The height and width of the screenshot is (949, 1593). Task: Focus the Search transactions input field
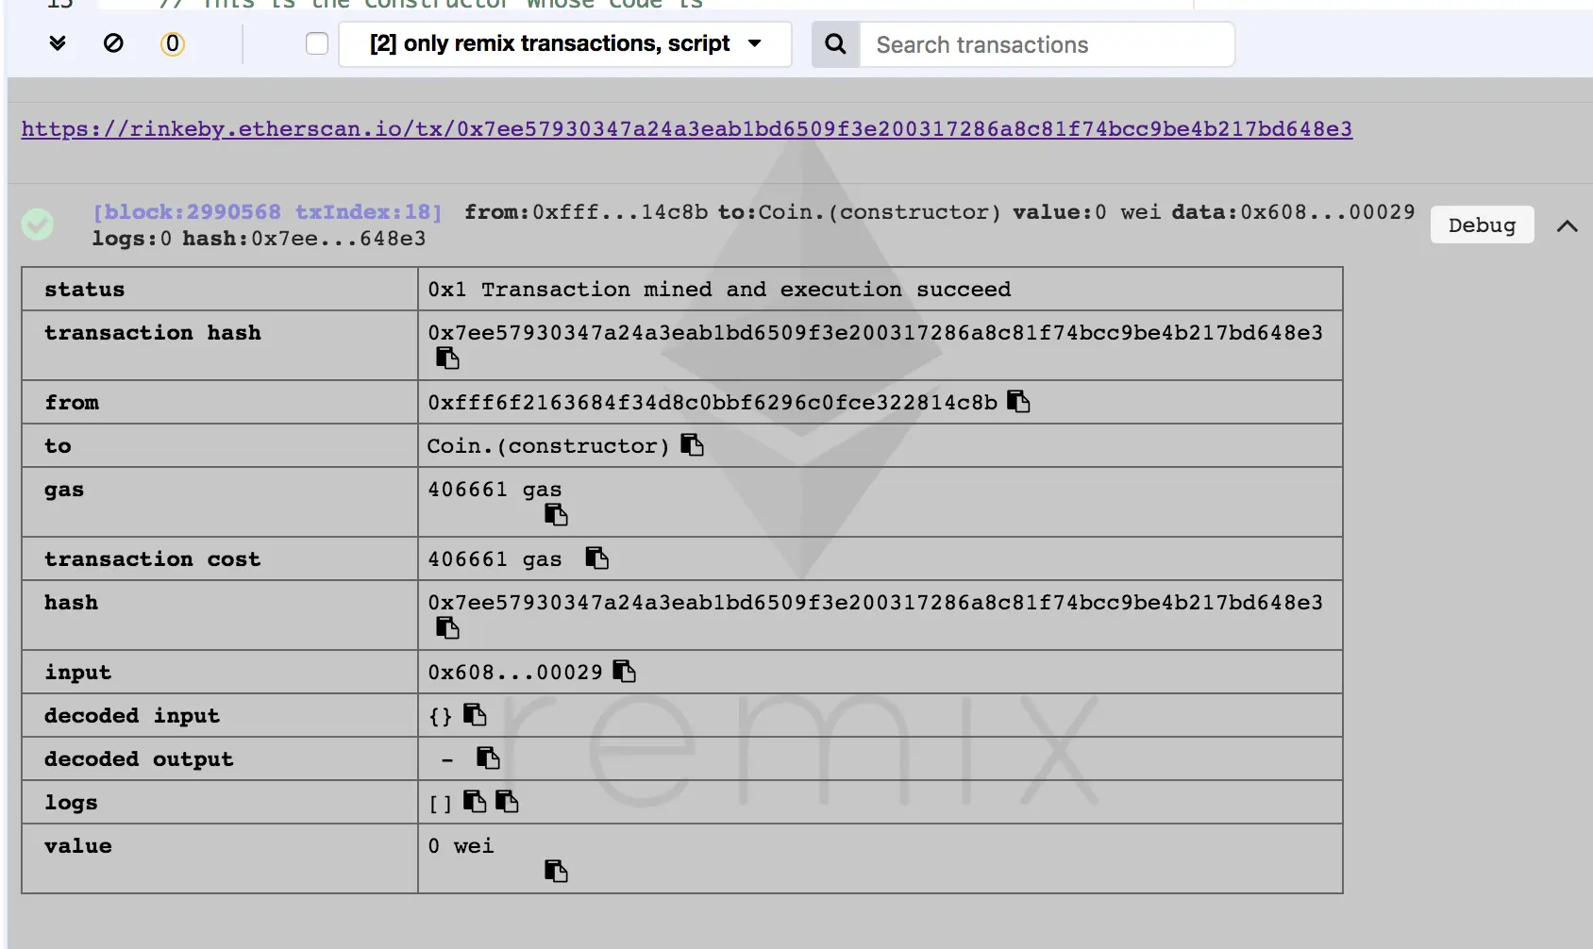pos(1047,44)
